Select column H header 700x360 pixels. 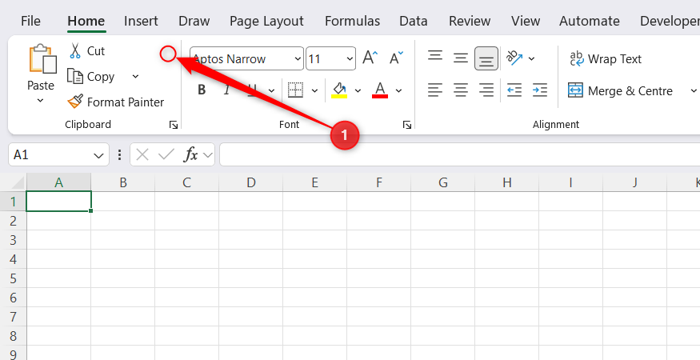click(x=506, y=182)
